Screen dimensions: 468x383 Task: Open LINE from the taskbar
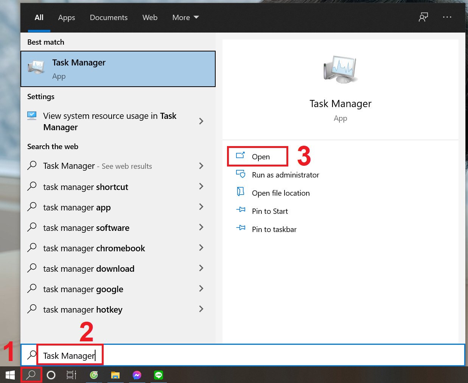tap(158, 375)
